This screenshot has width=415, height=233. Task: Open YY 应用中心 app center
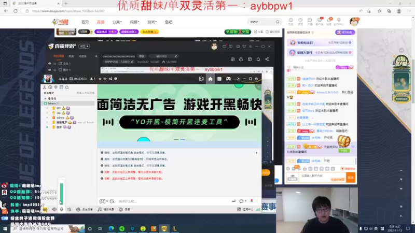pos(245,209)
